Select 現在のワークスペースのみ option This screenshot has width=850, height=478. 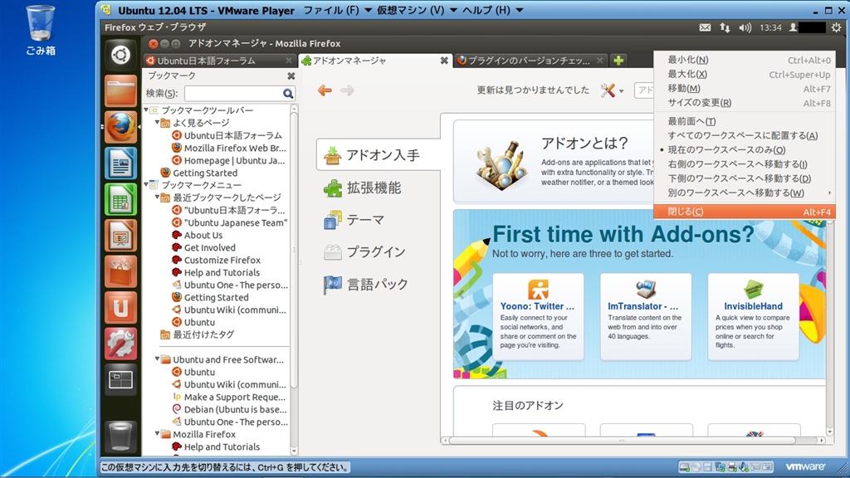[x=745, y=150]
